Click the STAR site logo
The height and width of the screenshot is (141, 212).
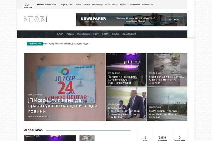point(36,19)
